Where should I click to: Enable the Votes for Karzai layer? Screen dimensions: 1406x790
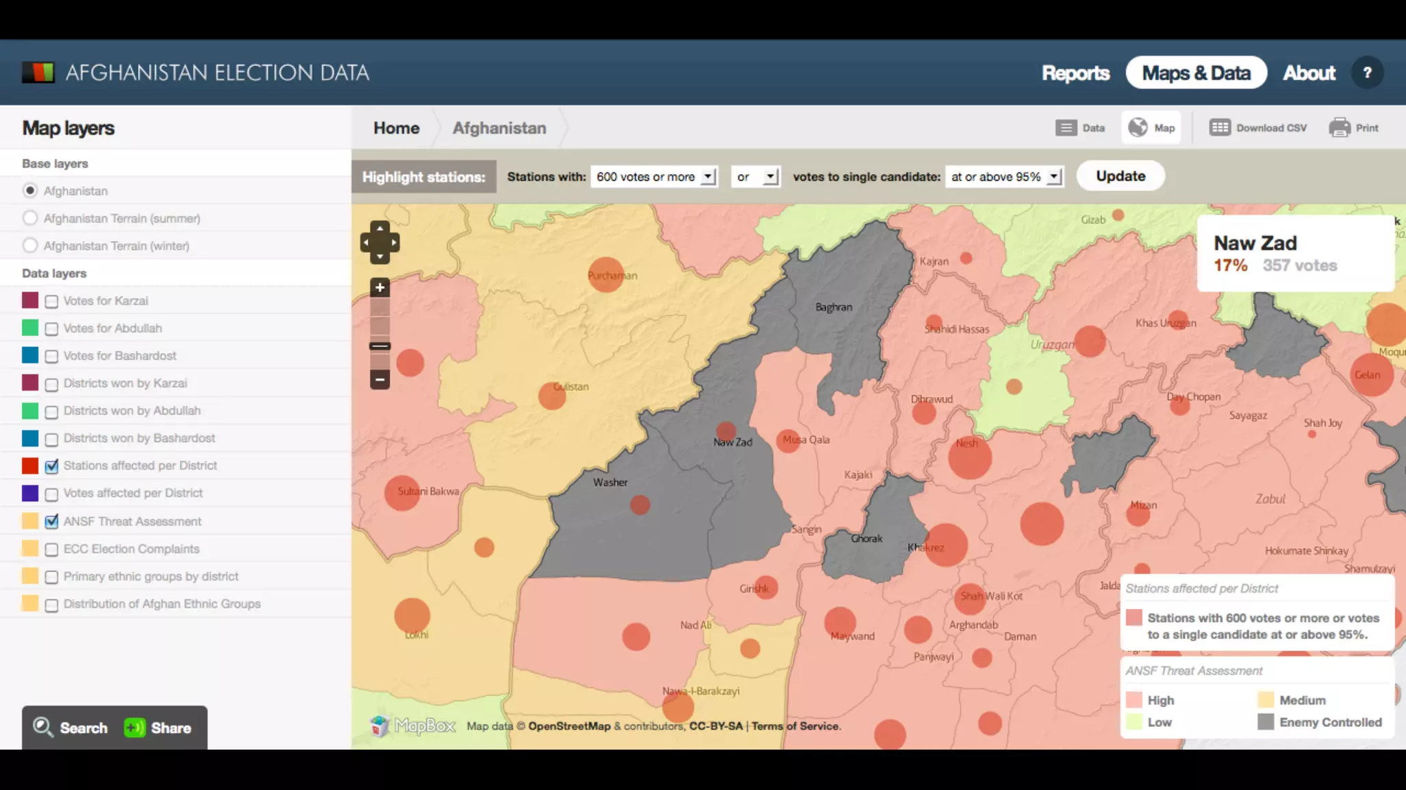pyautogui.click(x=51, y=302)
